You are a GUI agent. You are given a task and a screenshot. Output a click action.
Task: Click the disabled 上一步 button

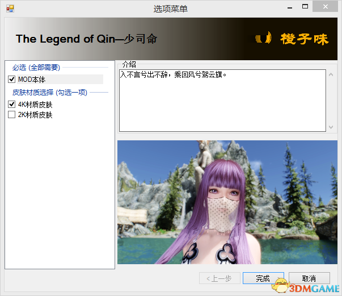(x=219, y=278)
